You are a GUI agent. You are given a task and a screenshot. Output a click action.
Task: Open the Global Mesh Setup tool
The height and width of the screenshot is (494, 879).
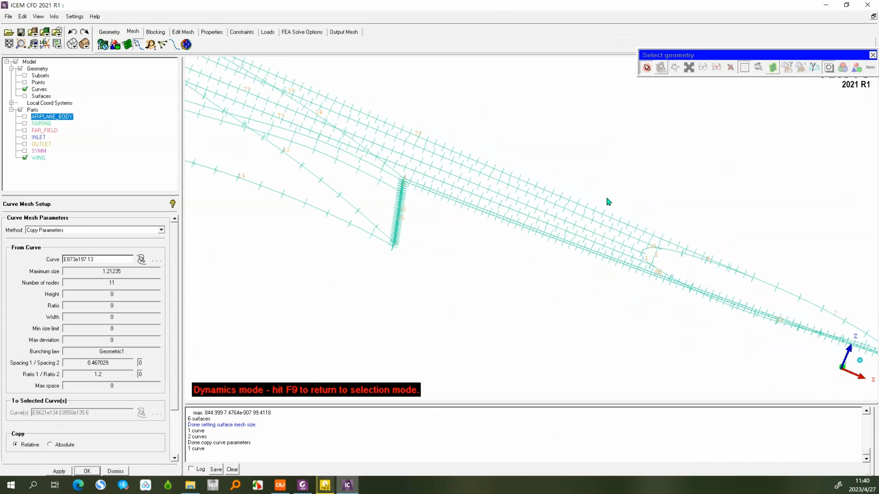coord(103,44)
